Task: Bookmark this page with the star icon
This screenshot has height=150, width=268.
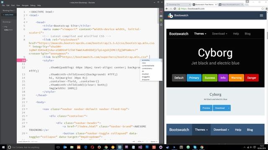Action: 263,9
